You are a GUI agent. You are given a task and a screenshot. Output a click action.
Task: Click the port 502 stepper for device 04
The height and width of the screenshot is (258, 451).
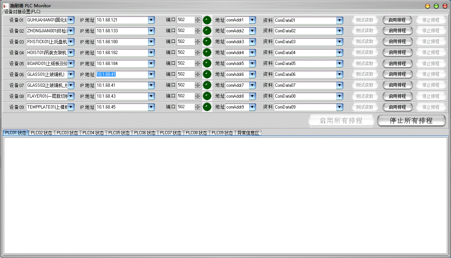pyautogui.click(x=197, y=53)
